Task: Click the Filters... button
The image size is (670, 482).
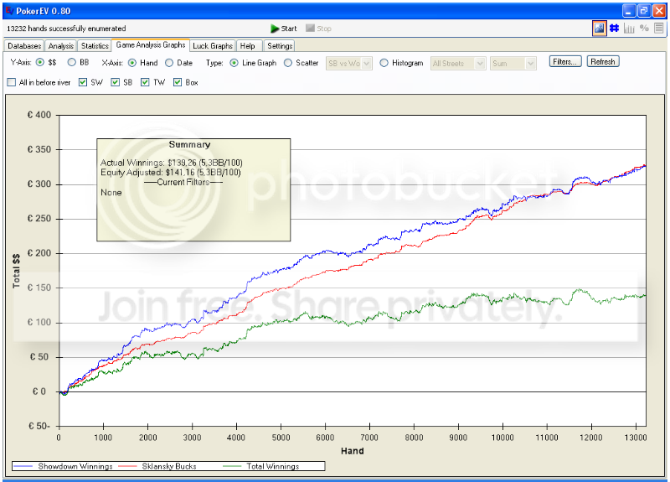Action: [564, 61]
